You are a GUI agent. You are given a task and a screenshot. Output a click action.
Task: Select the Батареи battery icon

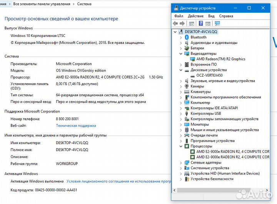[x=187, y=48]
